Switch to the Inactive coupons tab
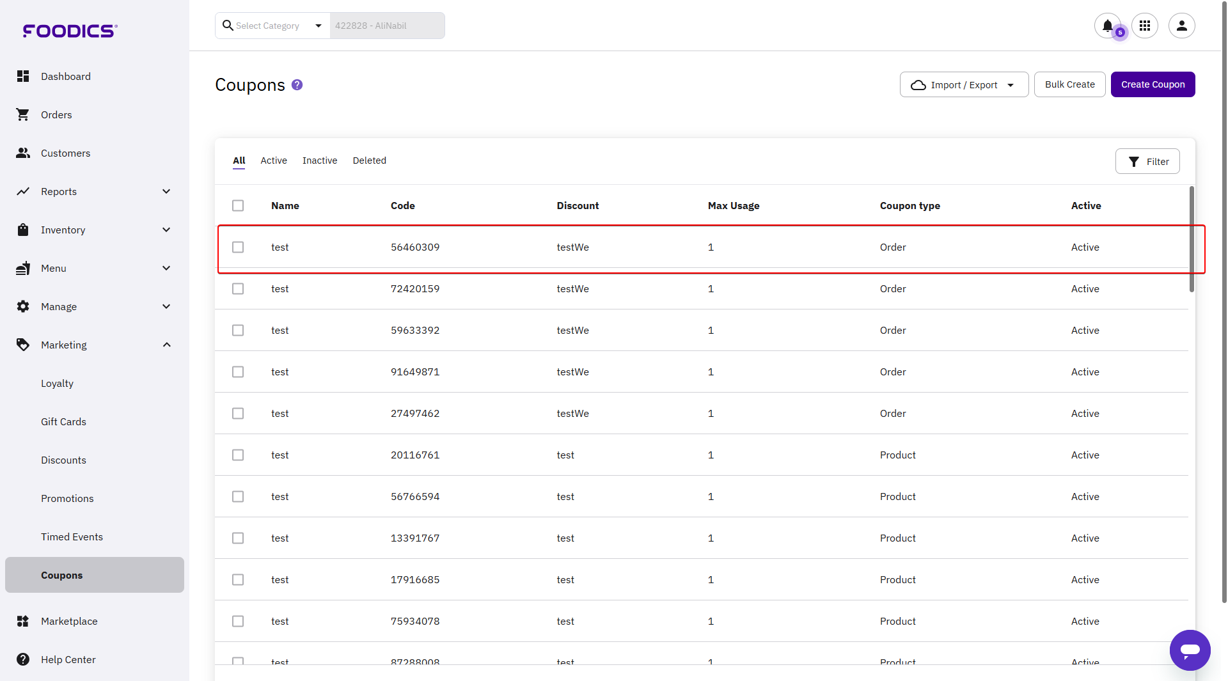 pyautogui.click(x=319, y=160)
